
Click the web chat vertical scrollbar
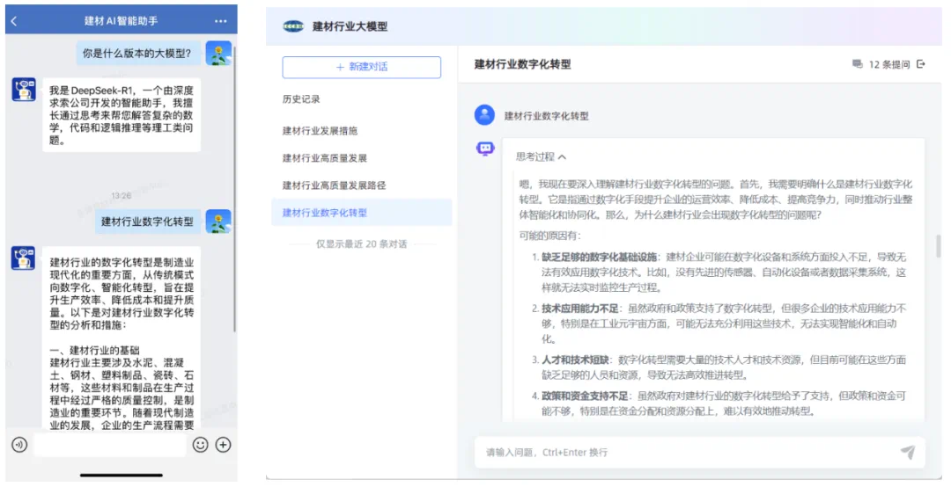point(939,246)
